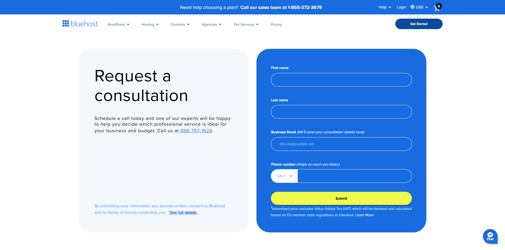Click the cart item count badge
Viewport: 505px width, 250px height.
coord(438,6)
